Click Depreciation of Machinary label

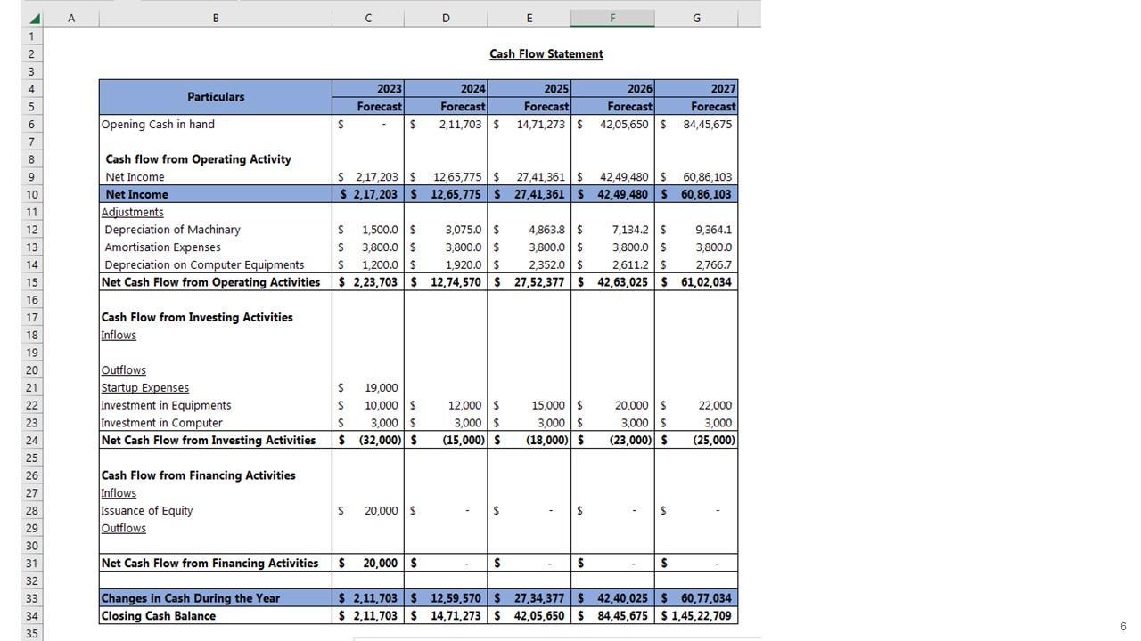pos(172,230)
